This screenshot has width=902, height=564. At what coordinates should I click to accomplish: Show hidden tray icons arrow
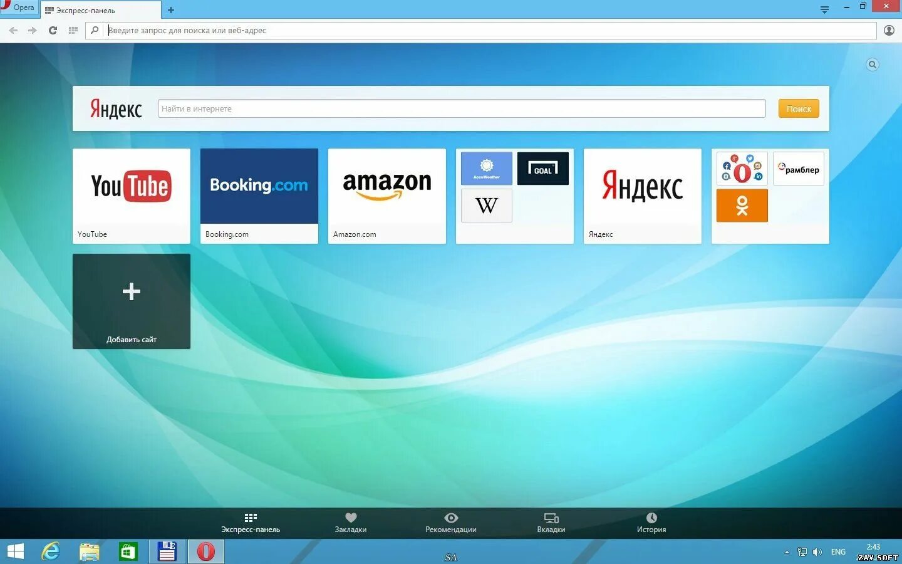[x=787, y=552]
